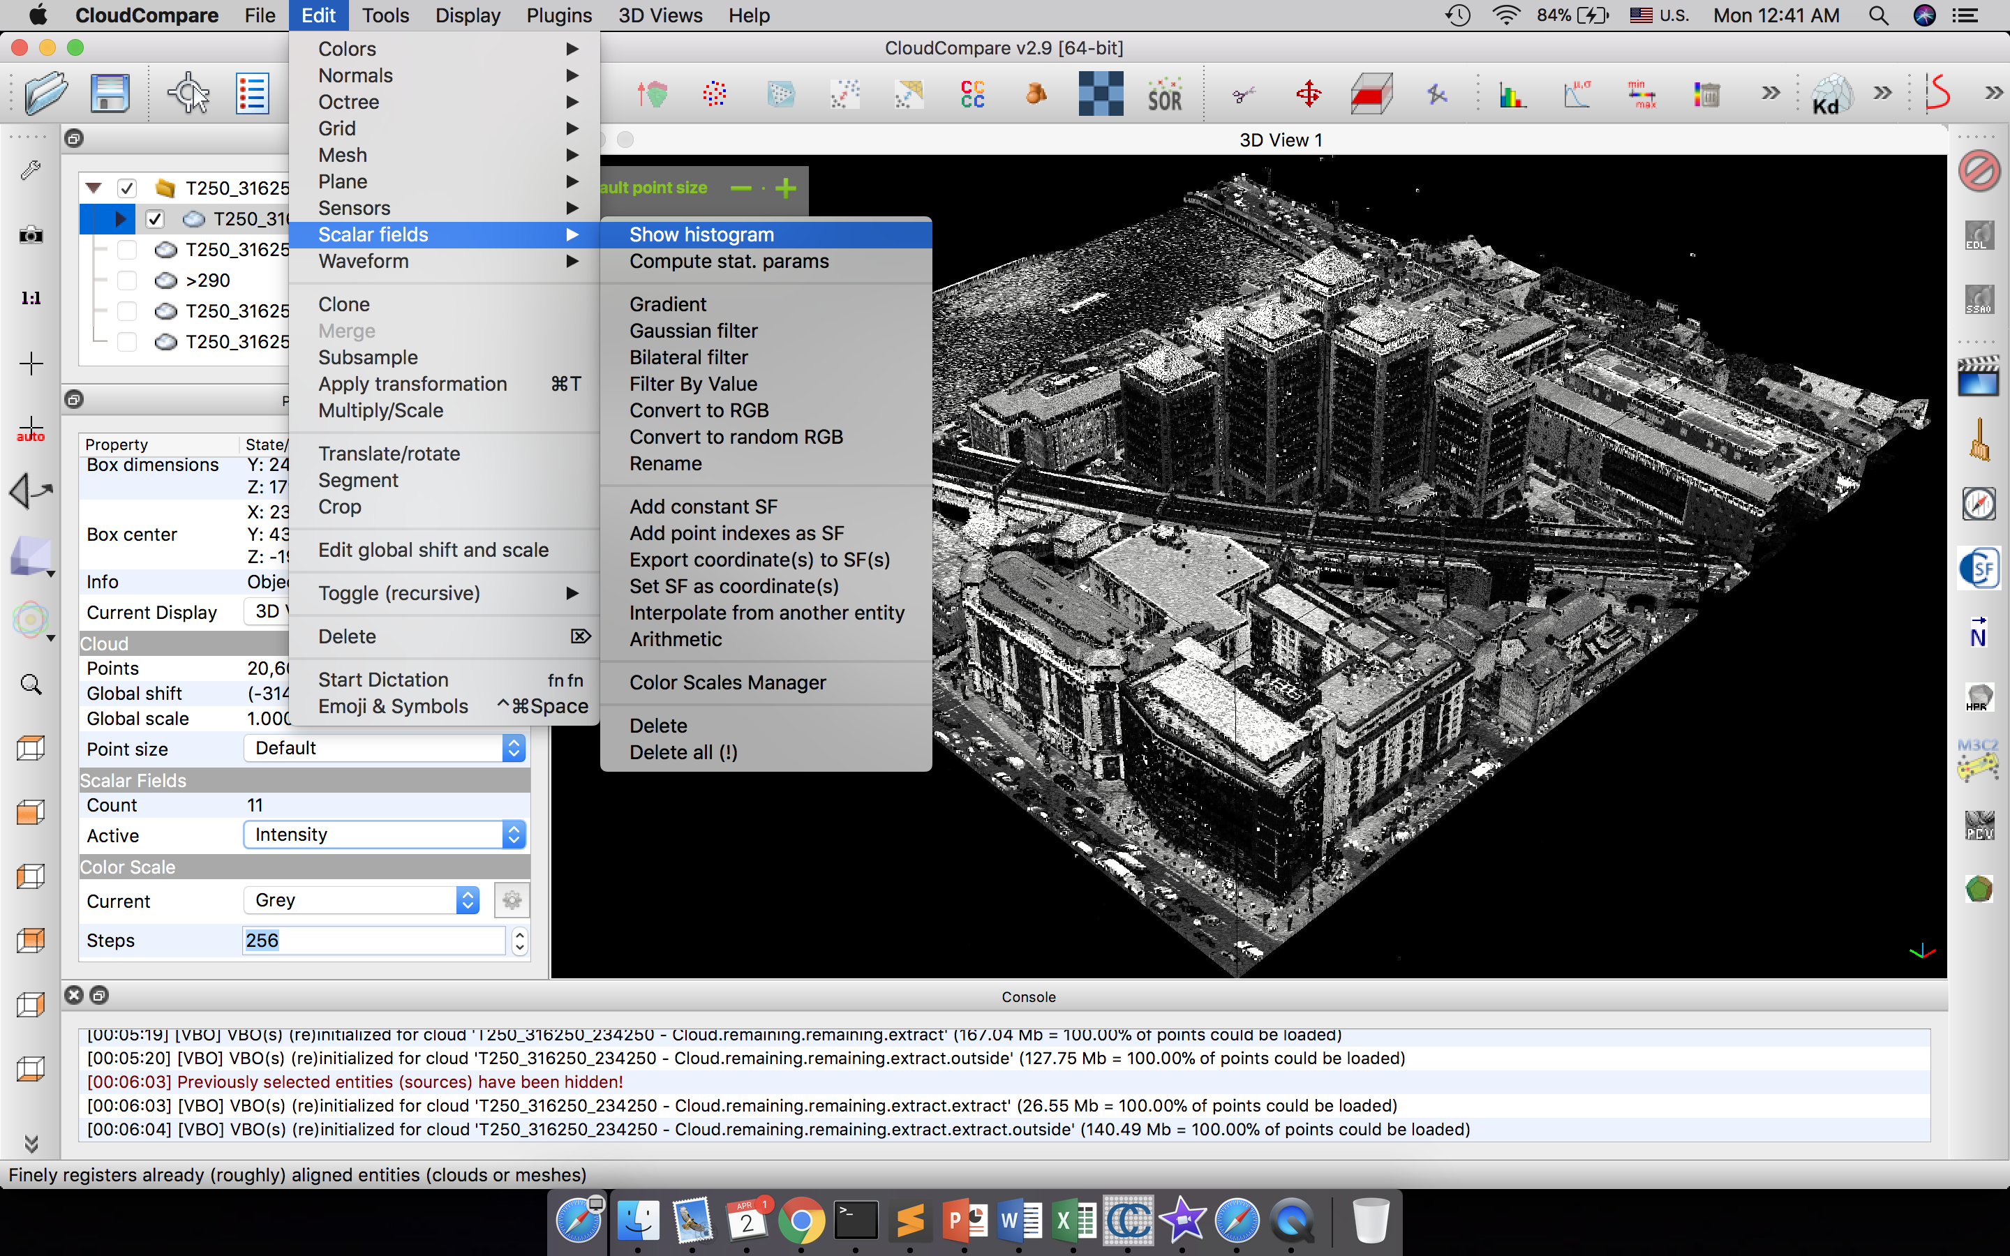This screenshot has width=2010, height=1256.
Task: Click the Kd tree toolbar icon
Action: [x=1830, y=95]
